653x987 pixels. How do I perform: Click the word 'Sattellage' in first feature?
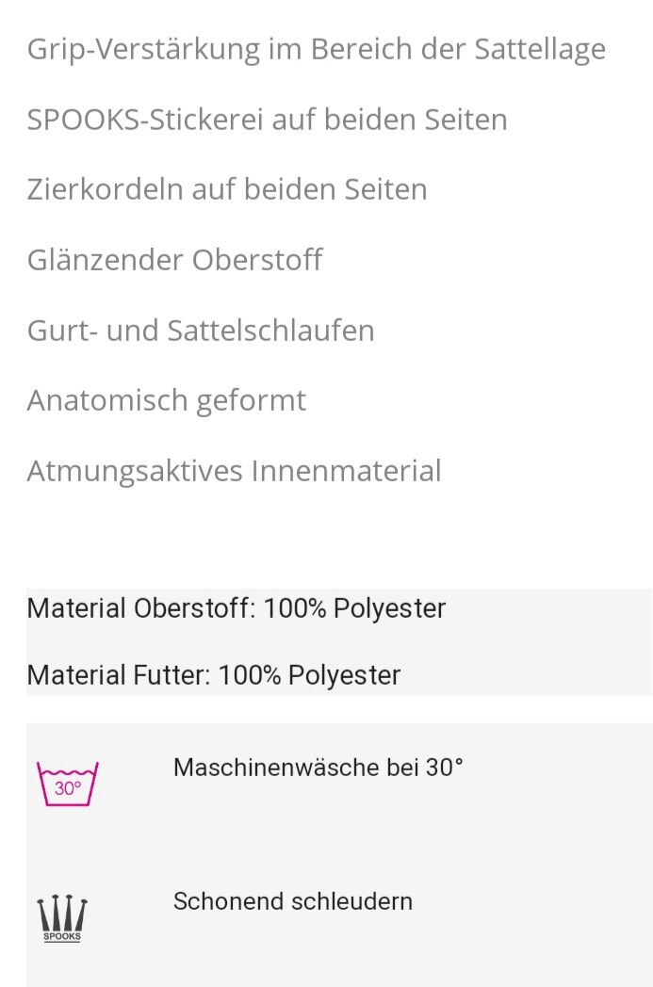pos(539,49)
